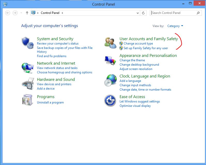Click Change the theme
This screenshot has width=206, height=165.
click(132, 60)
